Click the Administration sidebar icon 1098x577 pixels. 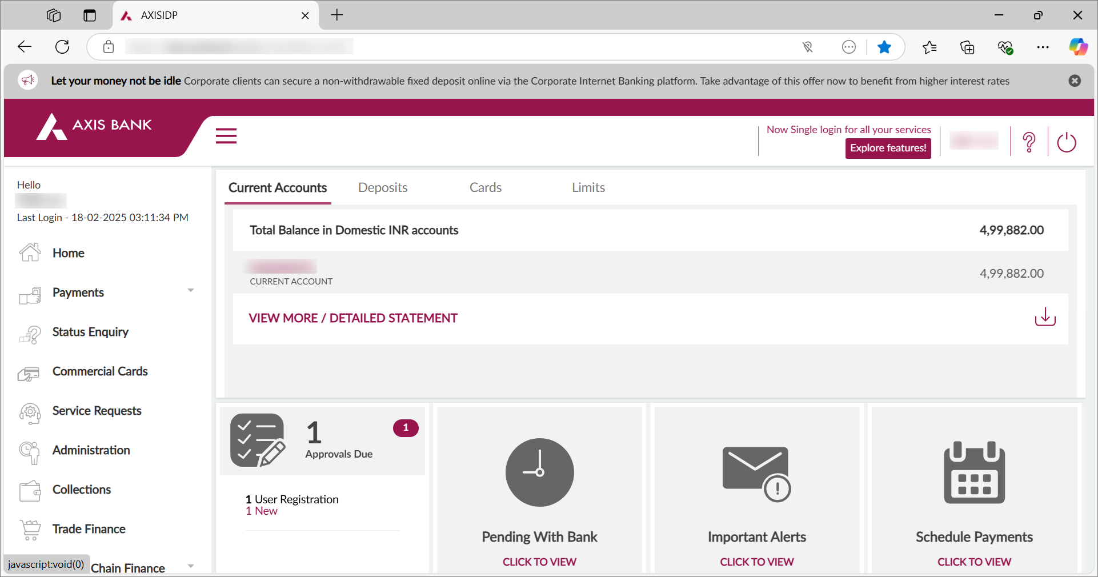[x=30, y=452]
